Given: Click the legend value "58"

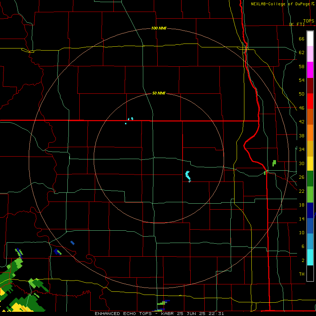Looking at the screenshot, I should coord(302,66).
